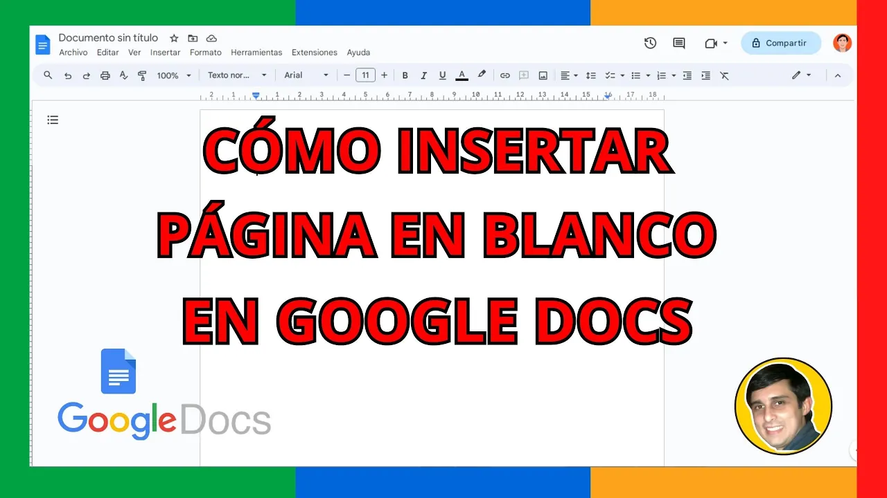Click the clear formatting icon

724,75
